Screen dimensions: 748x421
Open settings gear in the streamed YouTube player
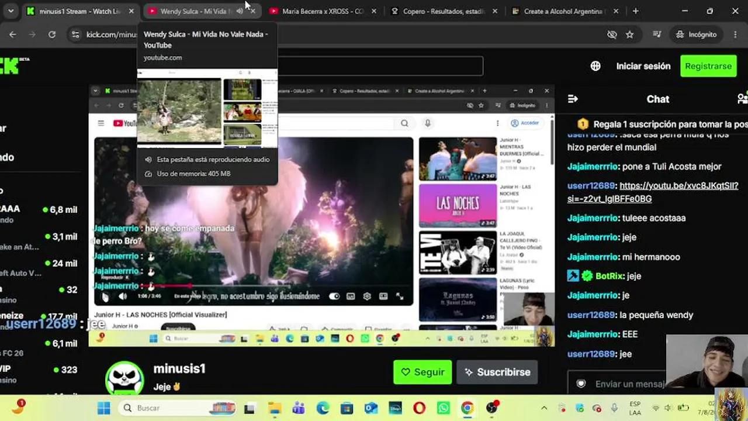pyautogui.click(x=367, y=296)
